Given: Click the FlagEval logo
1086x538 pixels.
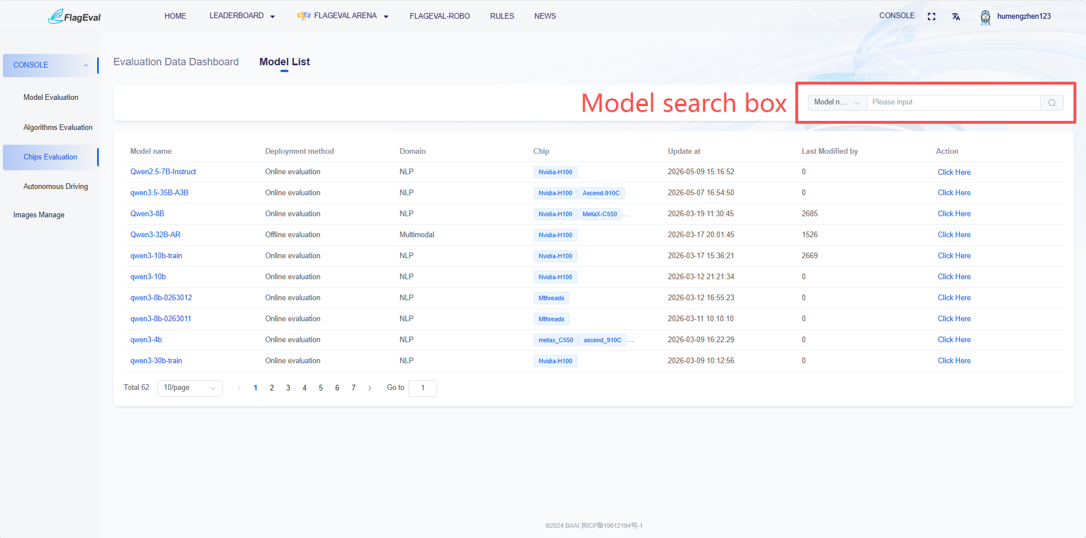Looking at the screenshot, I should click(x=74, y=16).
